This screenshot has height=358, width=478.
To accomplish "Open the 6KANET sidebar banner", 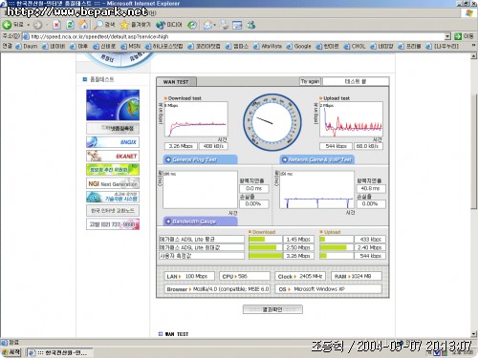I will [113, 156].
